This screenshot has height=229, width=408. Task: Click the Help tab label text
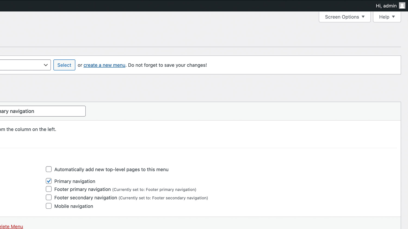[x=384, y=17]
